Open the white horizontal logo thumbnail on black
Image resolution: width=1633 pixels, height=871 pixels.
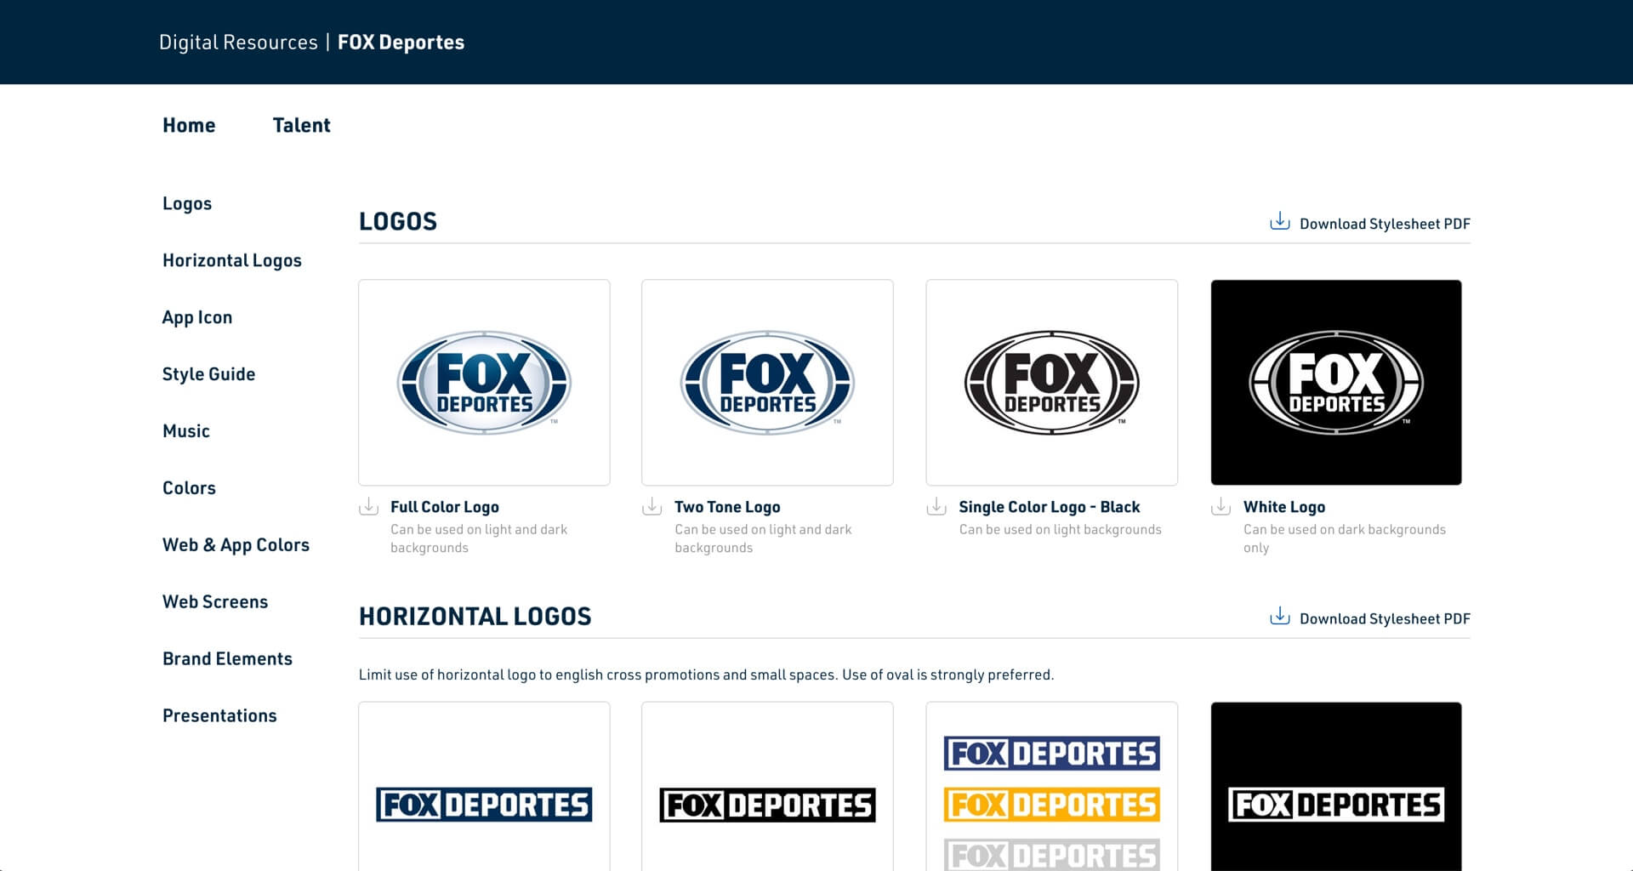[x=1336, y=787]
